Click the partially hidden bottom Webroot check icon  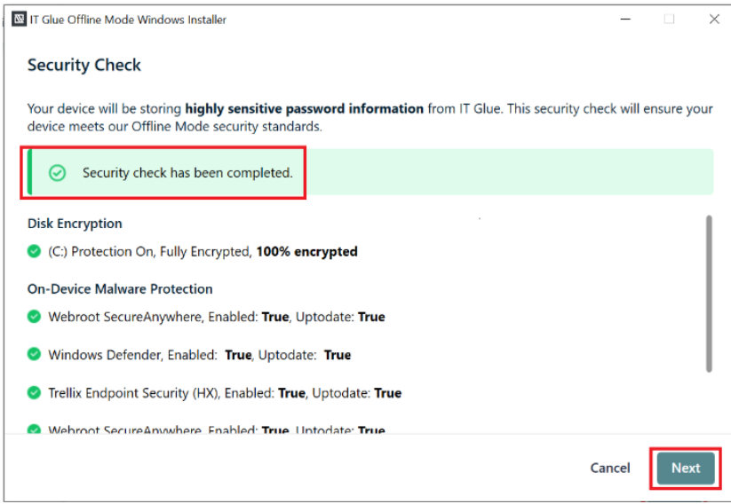coord(34,429)
